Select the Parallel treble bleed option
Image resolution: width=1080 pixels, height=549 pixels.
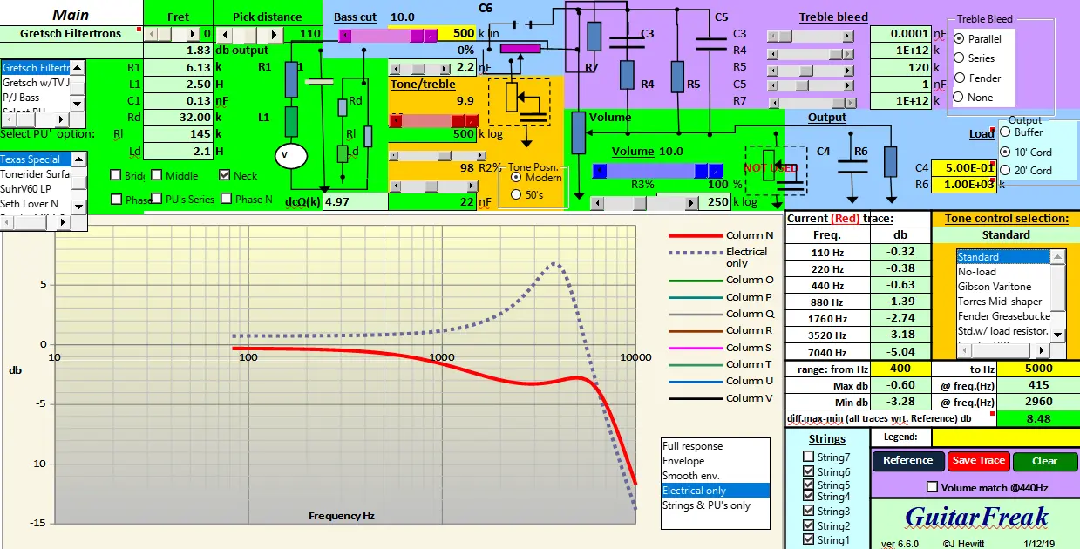(x=960, y=38)
